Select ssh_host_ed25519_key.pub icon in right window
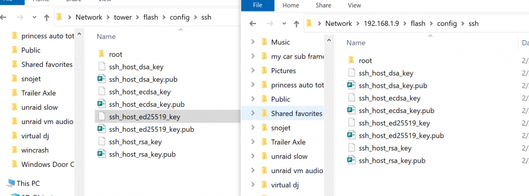The image size is (529, 196). click(352, 135)
